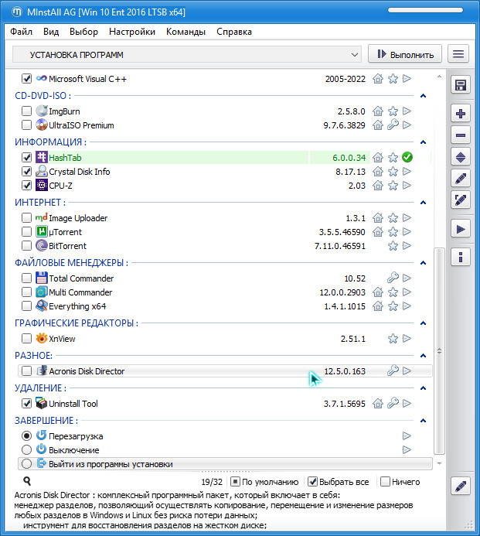Click the info icon in right sidebar

(x=461, y=257)
